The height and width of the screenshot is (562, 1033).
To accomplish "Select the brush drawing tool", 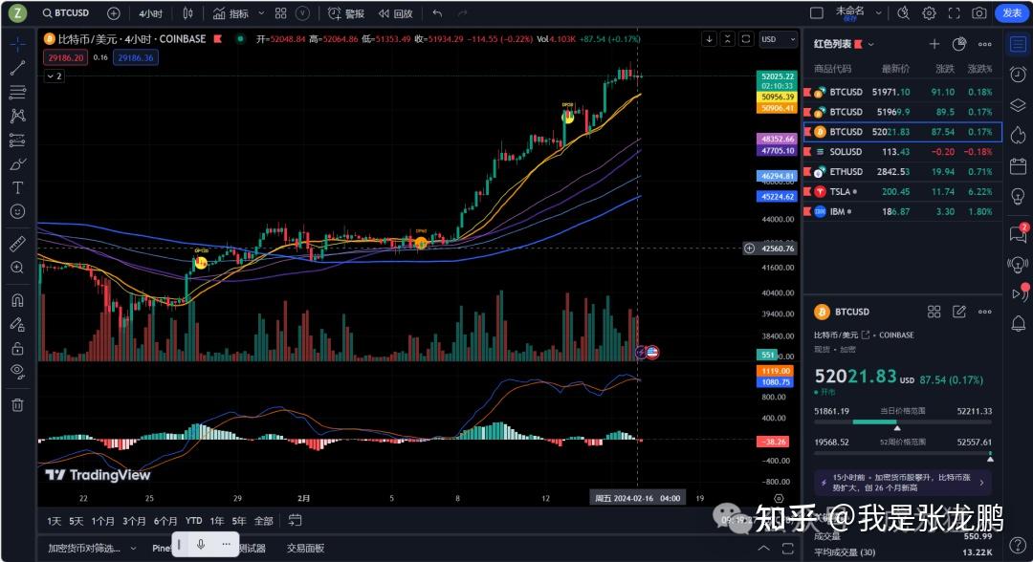I will 18,163.
